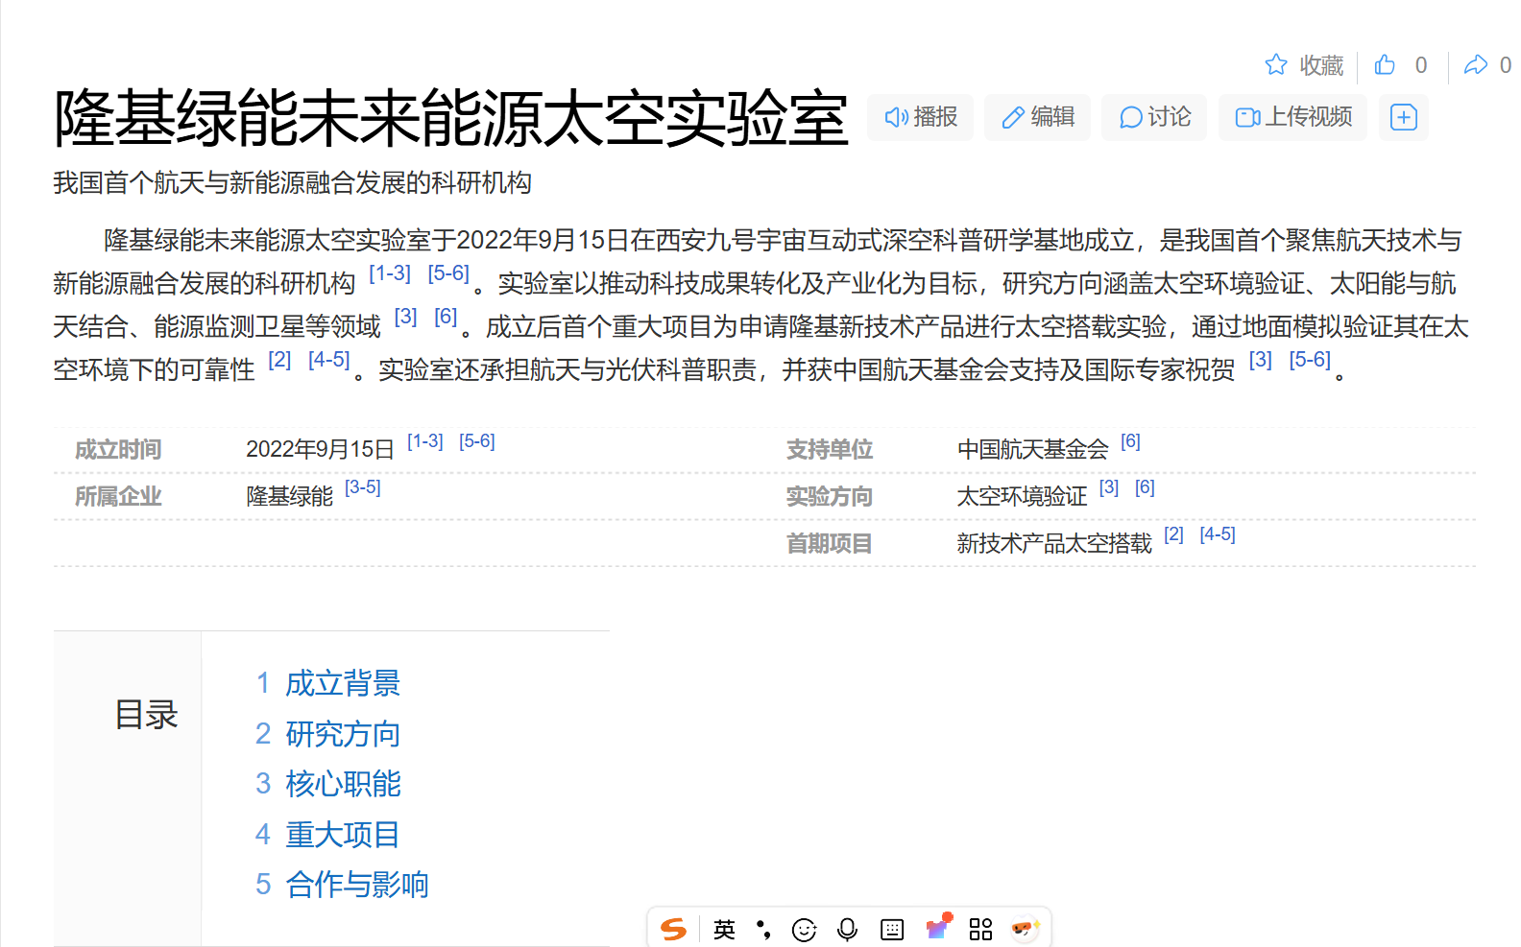Click the speech bubble icon in the 讨论 button
This screenshot has width=1521, height=947.
(1131, 117)
